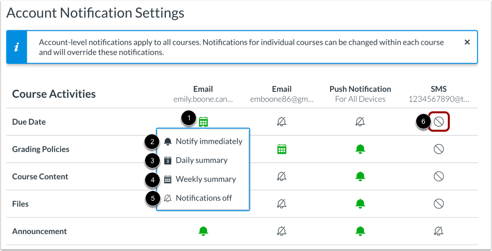
Task: Select Notify immediately from the dropdown menu
Action: [x=203, y=141]
